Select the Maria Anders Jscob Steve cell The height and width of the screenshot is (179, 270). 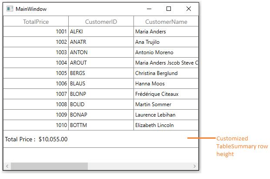(x=166, y=63)
